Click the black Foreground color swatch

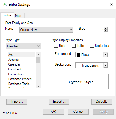click(x=78, y=55)
